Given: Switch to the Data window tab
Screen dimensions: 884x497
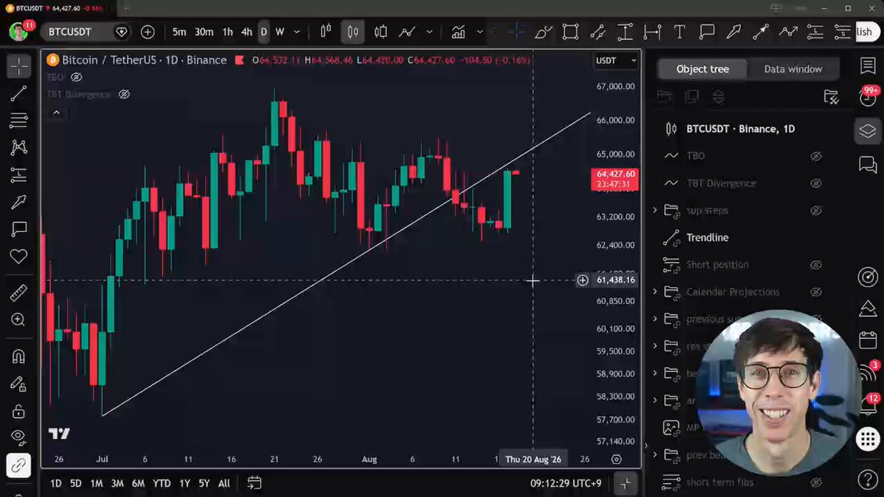Looking at the screenshot, I should (x=793, y=69).
